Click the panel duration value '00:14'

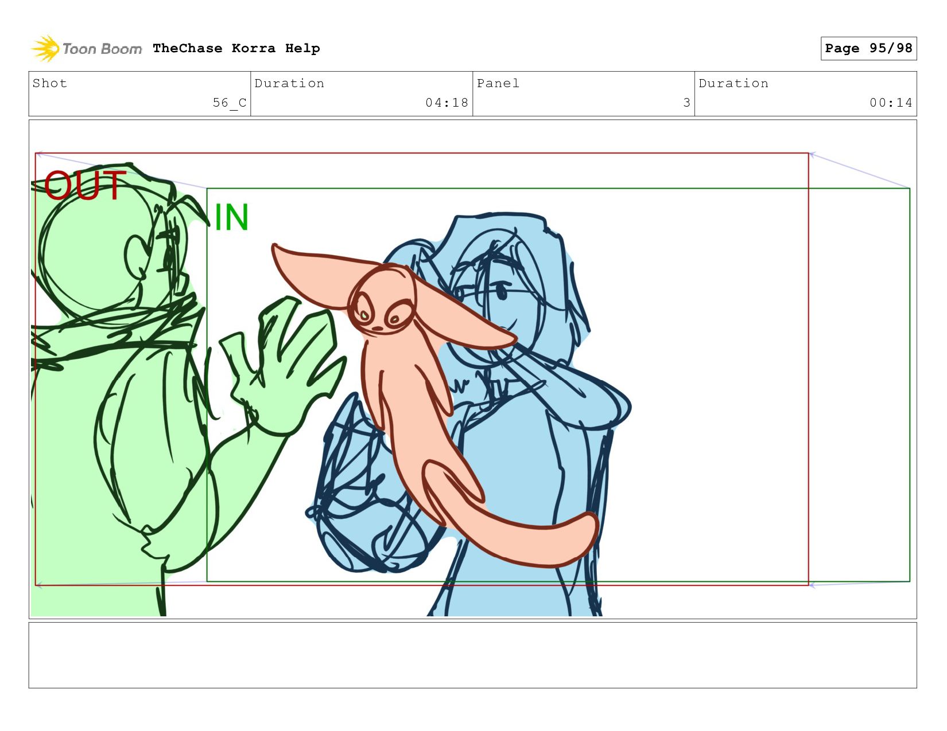coord(891,103)
